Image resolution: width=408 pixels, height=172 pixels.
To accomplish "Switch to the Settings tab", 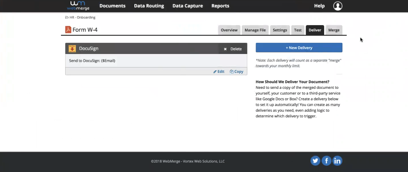I will [280, 30].
